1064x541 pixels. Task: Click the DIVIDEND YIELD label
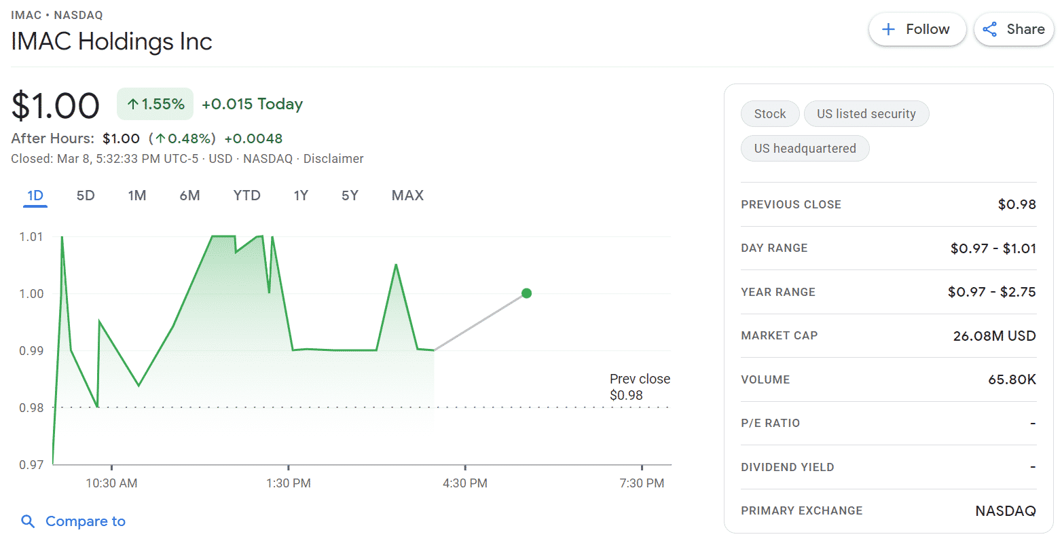pyautogui.click(x=788, y=467)
